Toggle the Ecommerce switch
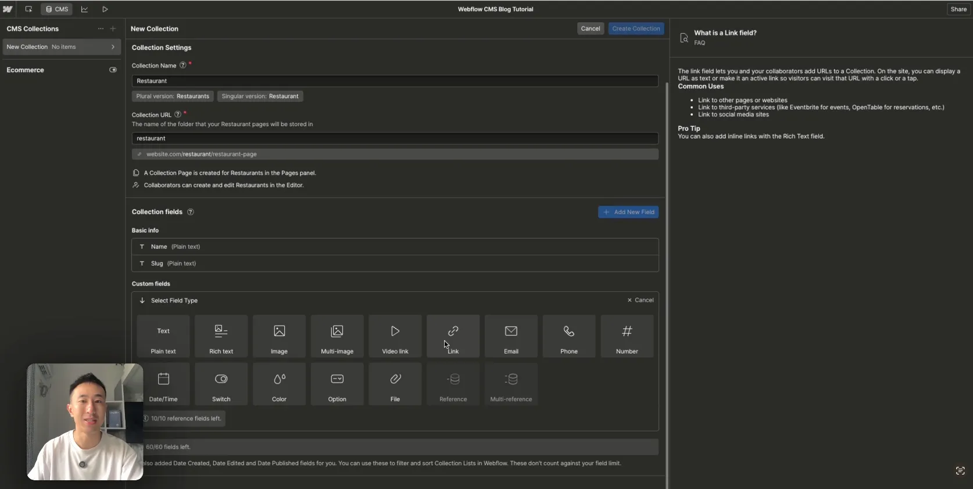Viewport: 973px width, 489px height. 113,70
